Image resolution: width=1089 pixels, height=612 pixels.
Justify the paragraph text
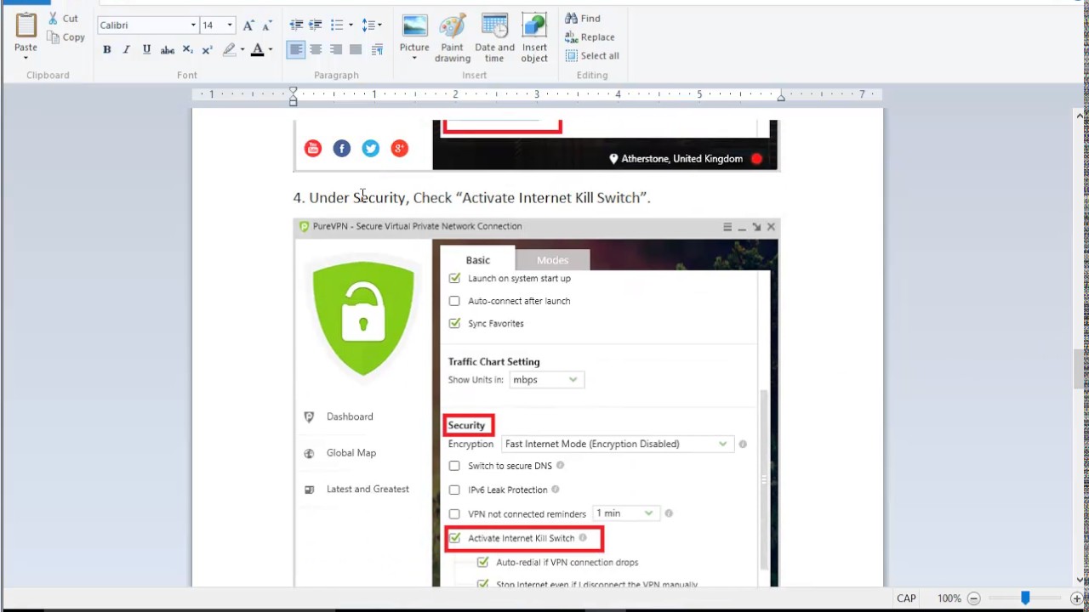[x=356, y=50]
